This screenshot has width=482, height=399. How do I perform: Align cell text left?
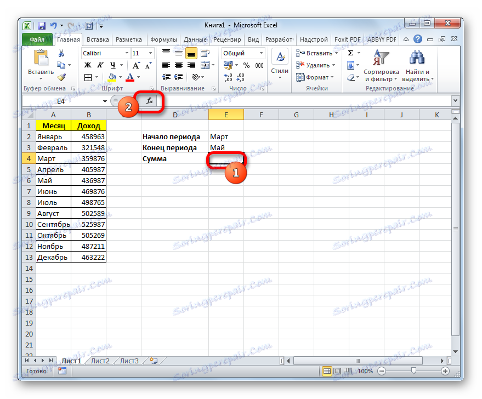pos(166,65)
